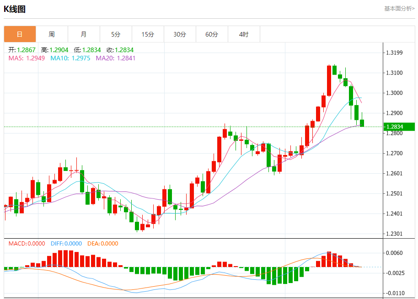The width and height of the screenshot is (418, 299).
Task: Click the 低:1.2834 low price value
Action: (x=87, y=50)
